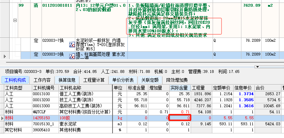The width and height of the screenshot is (284, 138).
Task: Click red actual content 0.71 cell
Action: (180, 112)
